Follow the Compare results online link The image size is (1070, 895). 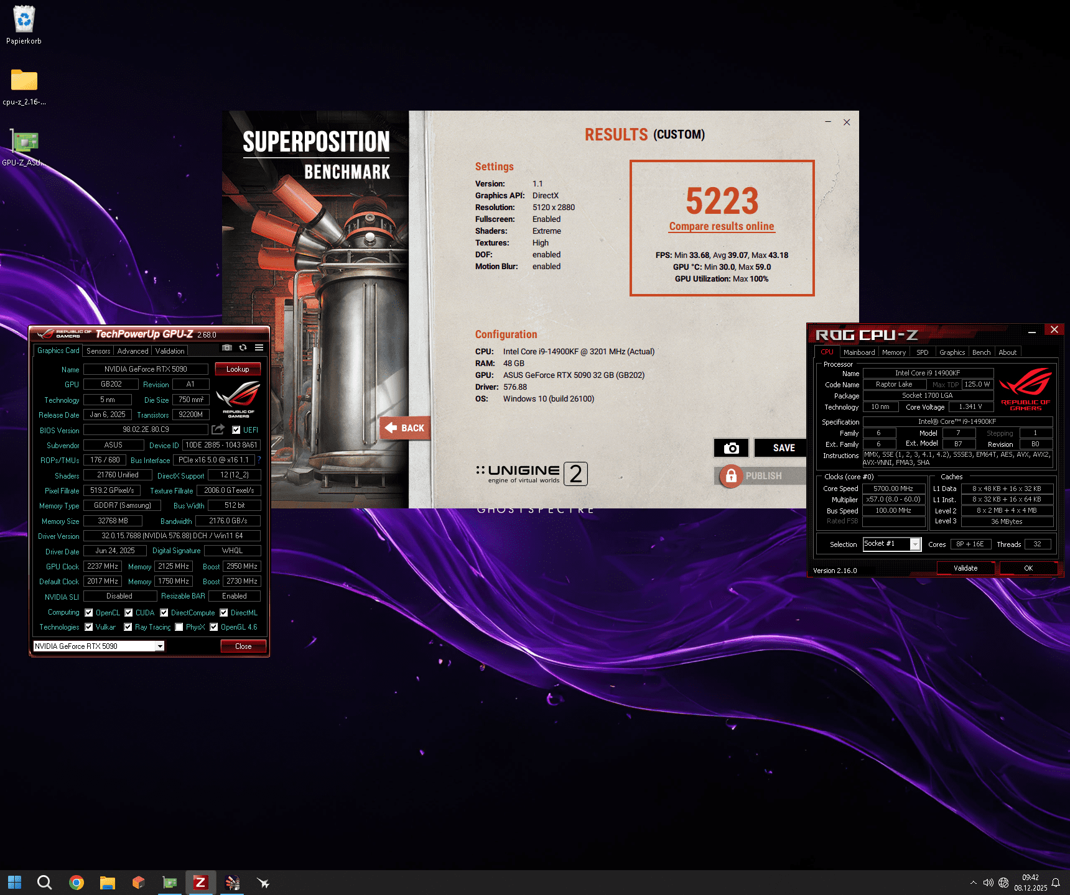tap(722, 226)
